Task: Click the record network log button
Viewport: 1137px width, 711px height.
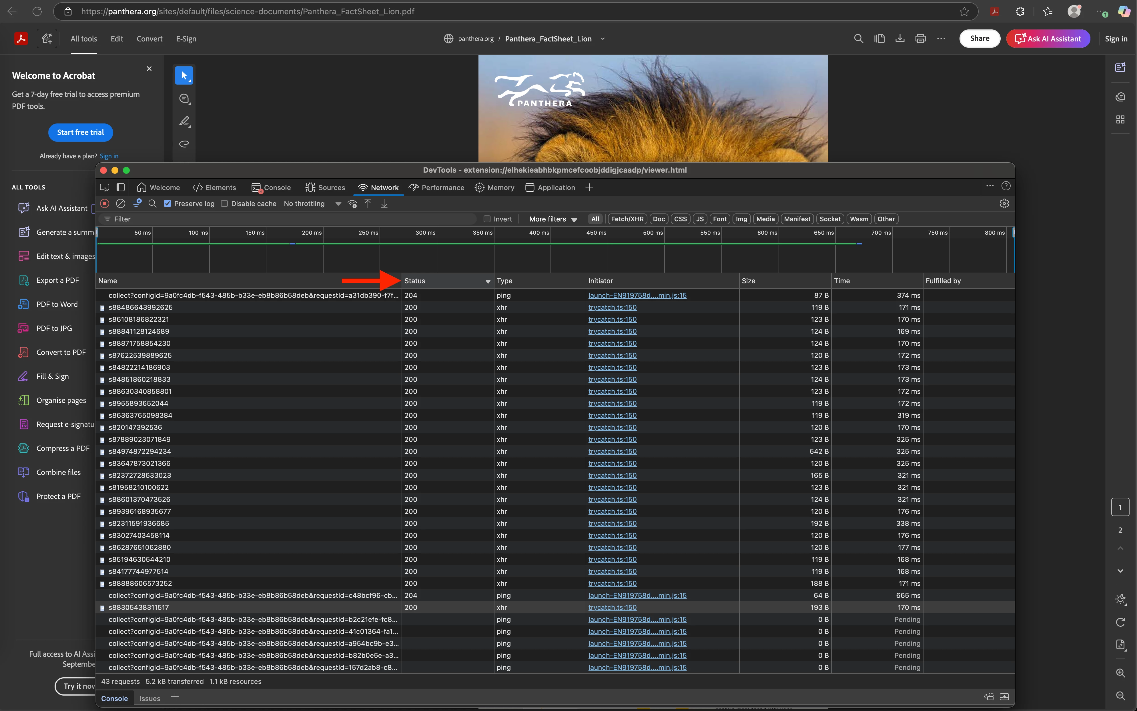Action: pyautogui.click(x=105, y=204)
